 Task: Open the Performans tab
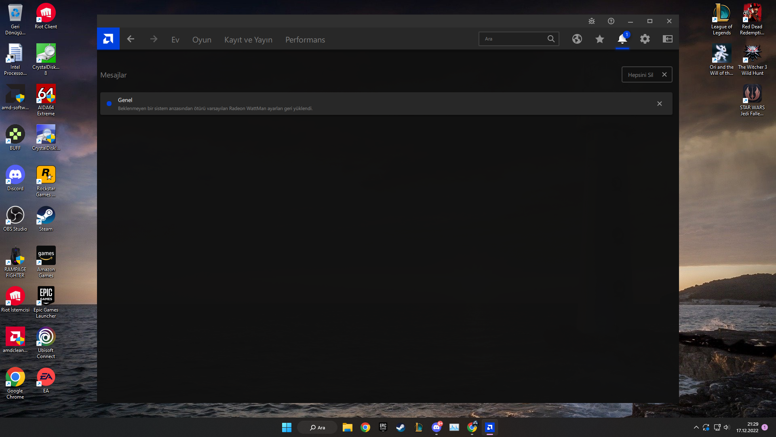[305, 40]
